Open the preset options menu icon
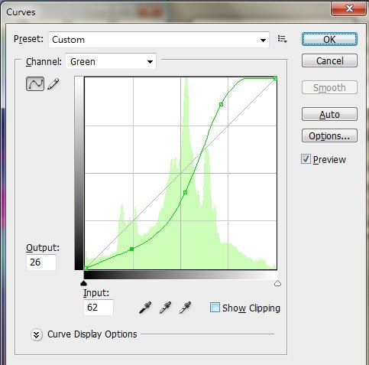Screen dimensions: 369x365 point(282,39)
